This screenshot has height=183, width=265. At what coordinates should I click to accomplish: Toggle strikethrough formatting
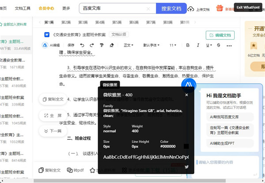click(219, 45)
